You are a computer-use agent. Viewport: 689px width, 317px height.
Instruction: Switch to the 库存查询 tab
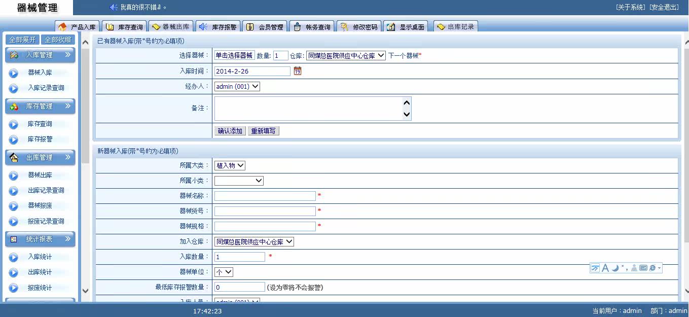(x=125, y=27)
